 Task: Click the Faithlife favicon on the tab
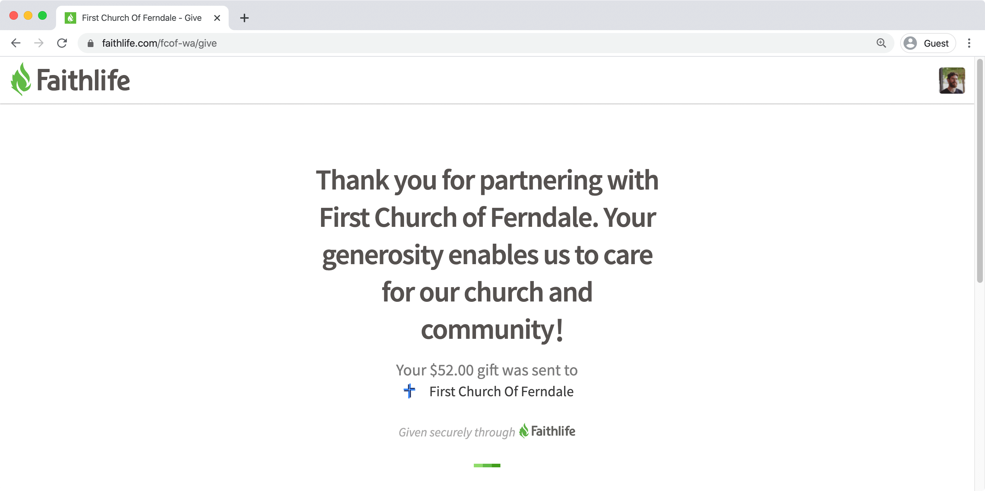point(70,18)
